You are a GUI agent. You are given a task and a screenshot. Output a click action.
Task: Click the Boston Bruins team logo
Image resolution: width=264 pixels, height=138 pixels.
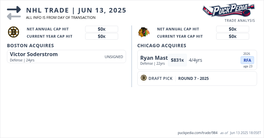(14, 32)
